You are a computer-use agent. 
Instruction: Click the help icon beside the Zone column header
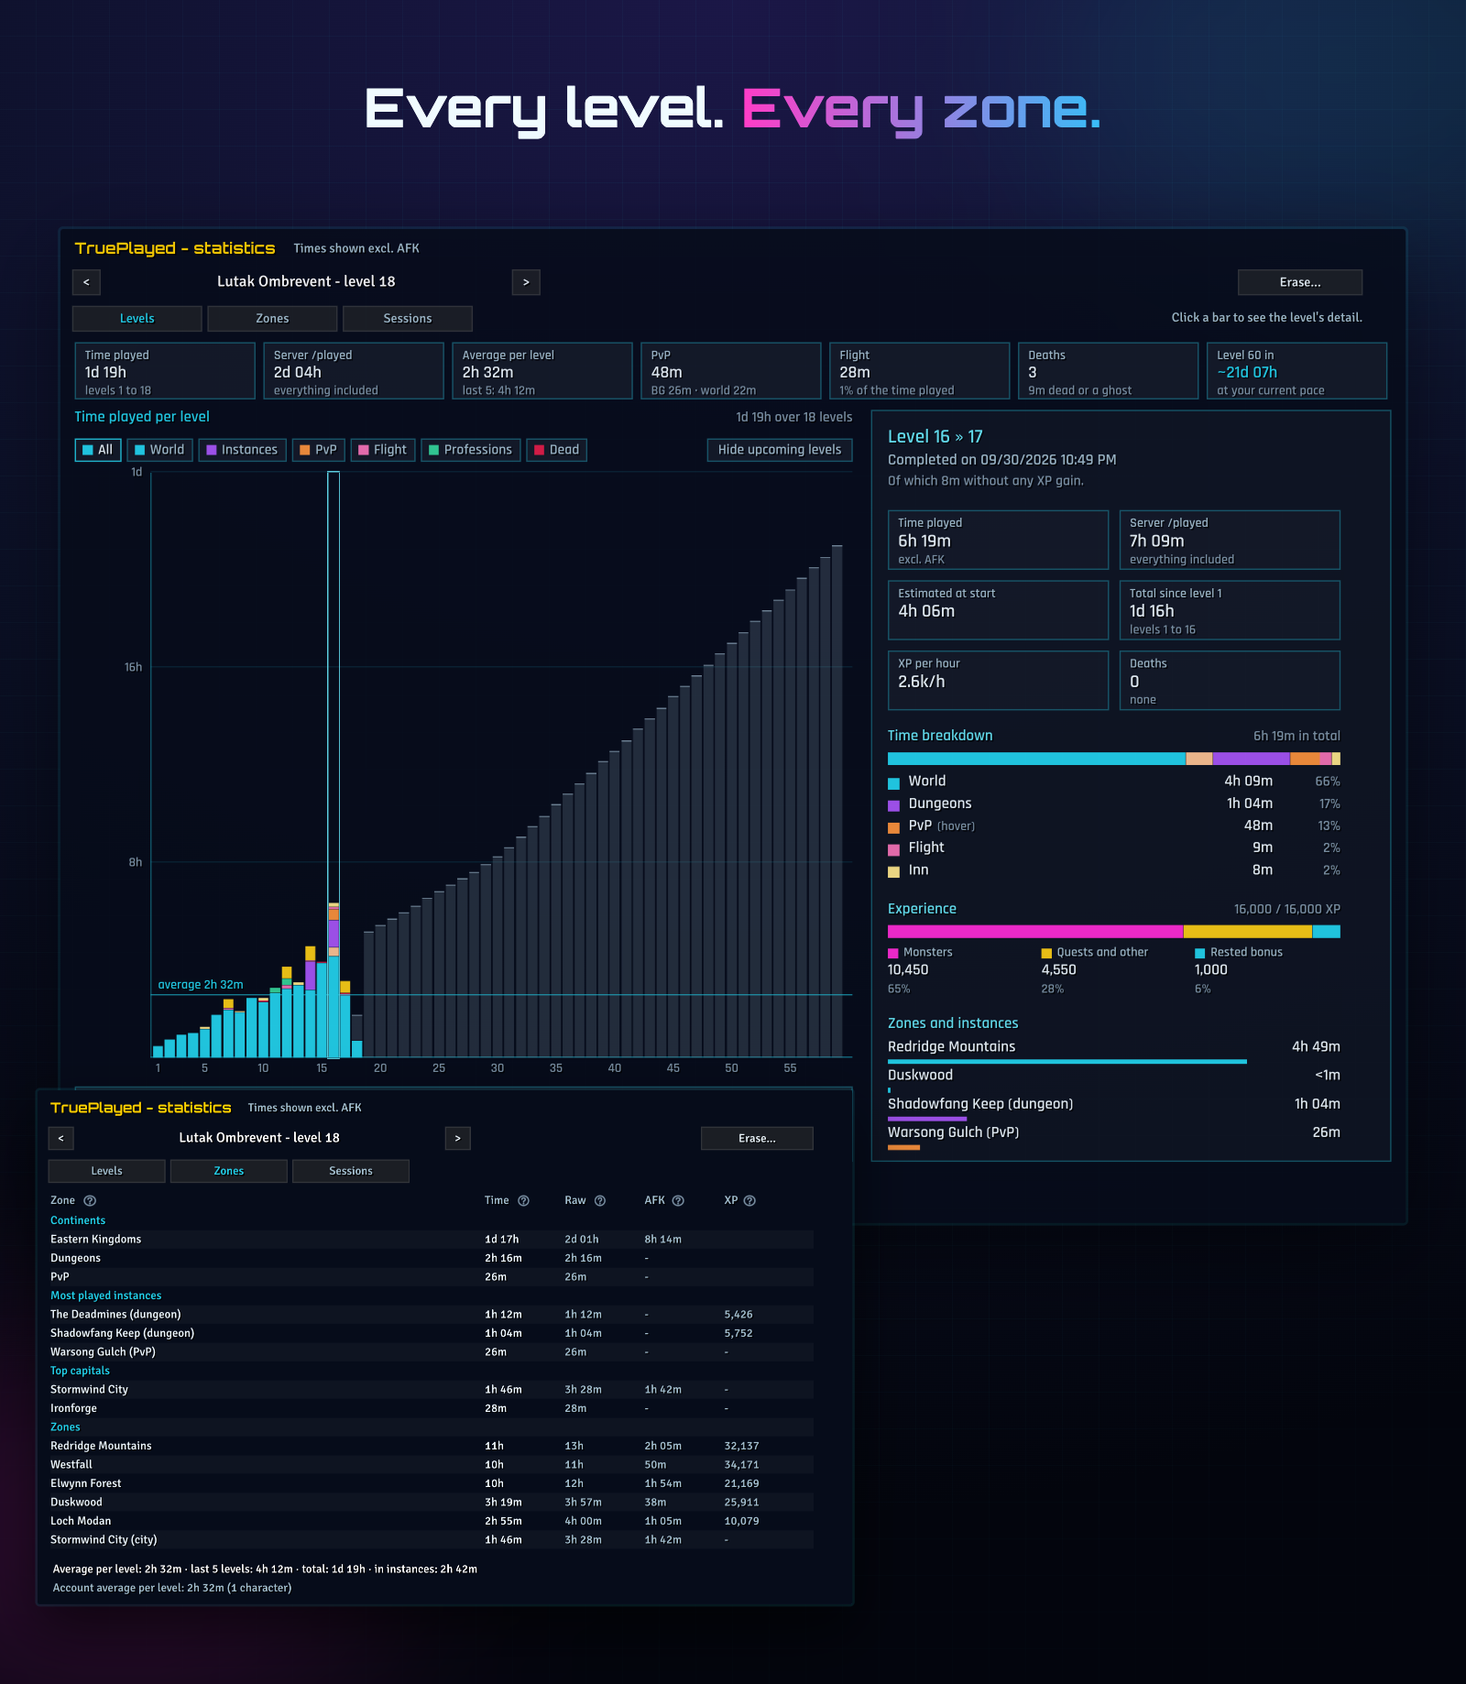[90, 1200]
